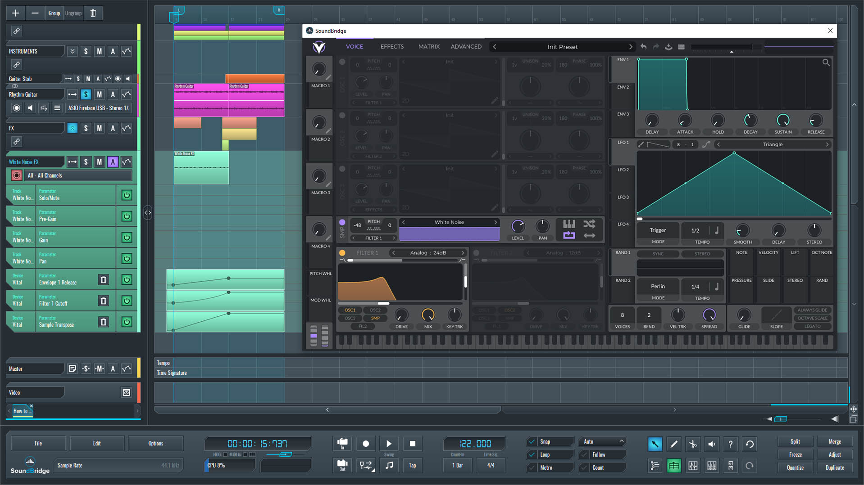864x485 pixels.
Task: Go to next Vital preset arrow
Action: [x=630, y=47]
